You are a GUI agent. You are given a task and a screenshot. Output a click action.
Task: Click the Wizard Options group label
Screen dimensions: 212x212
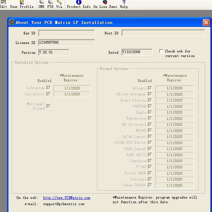(114, 68)
